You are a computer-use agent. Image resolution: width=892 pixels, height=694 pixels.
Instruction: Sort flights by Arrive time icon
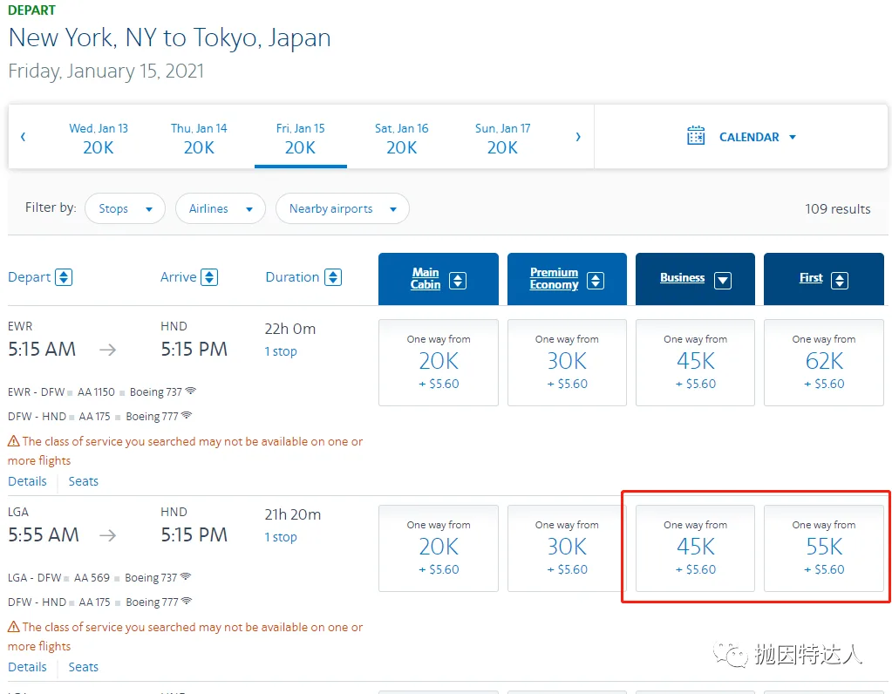point(209,277)
